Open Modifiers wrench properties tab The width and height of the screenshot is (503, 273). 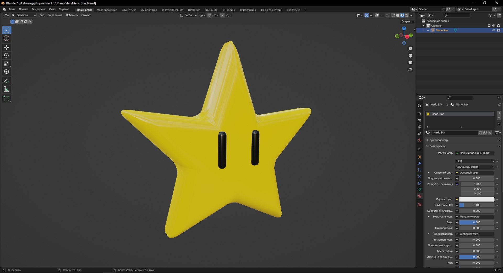click(x=419, y=163)
